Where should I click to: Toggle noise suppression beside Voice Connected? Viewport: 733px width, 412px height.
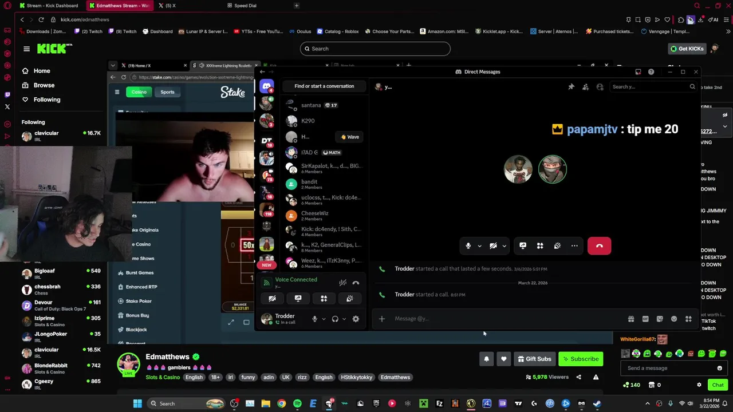click(x=342, y=283)
